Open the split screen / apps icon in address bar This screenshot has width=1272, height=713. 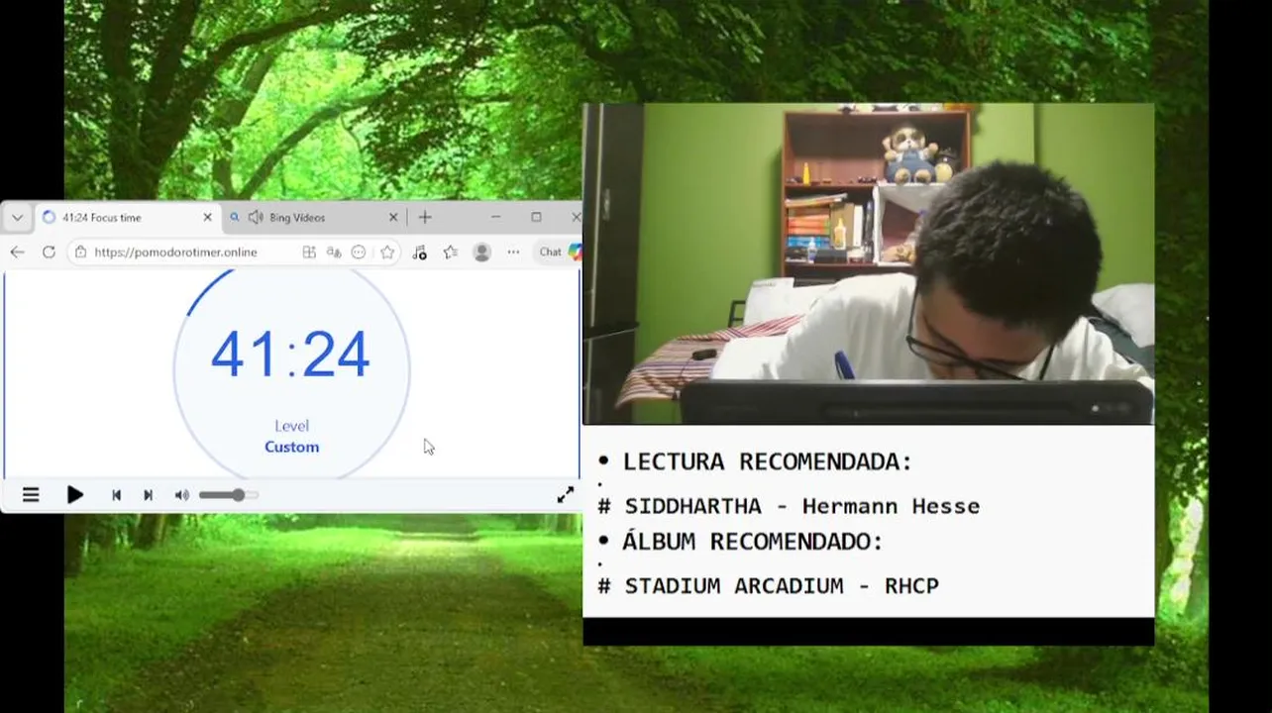[x=309, y=253]
